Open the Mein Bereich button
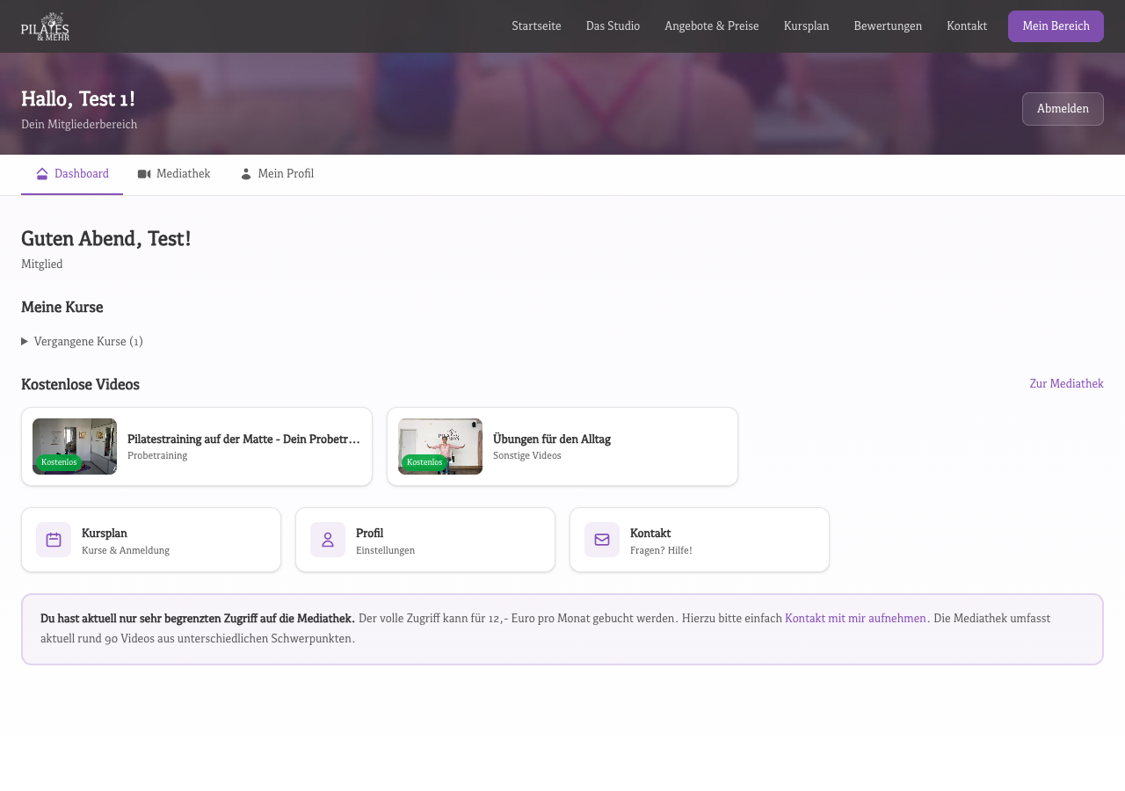This screenshot has height=791, width=1125. [1056, 25]
